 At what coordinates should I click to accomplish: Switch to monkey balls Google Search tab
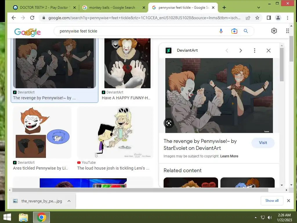(112, 8)
